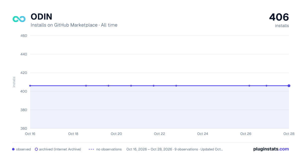301x158 pixels.
Task: Select the lone data point between Oct 22 and Oct 24
Action: [176, 86]
